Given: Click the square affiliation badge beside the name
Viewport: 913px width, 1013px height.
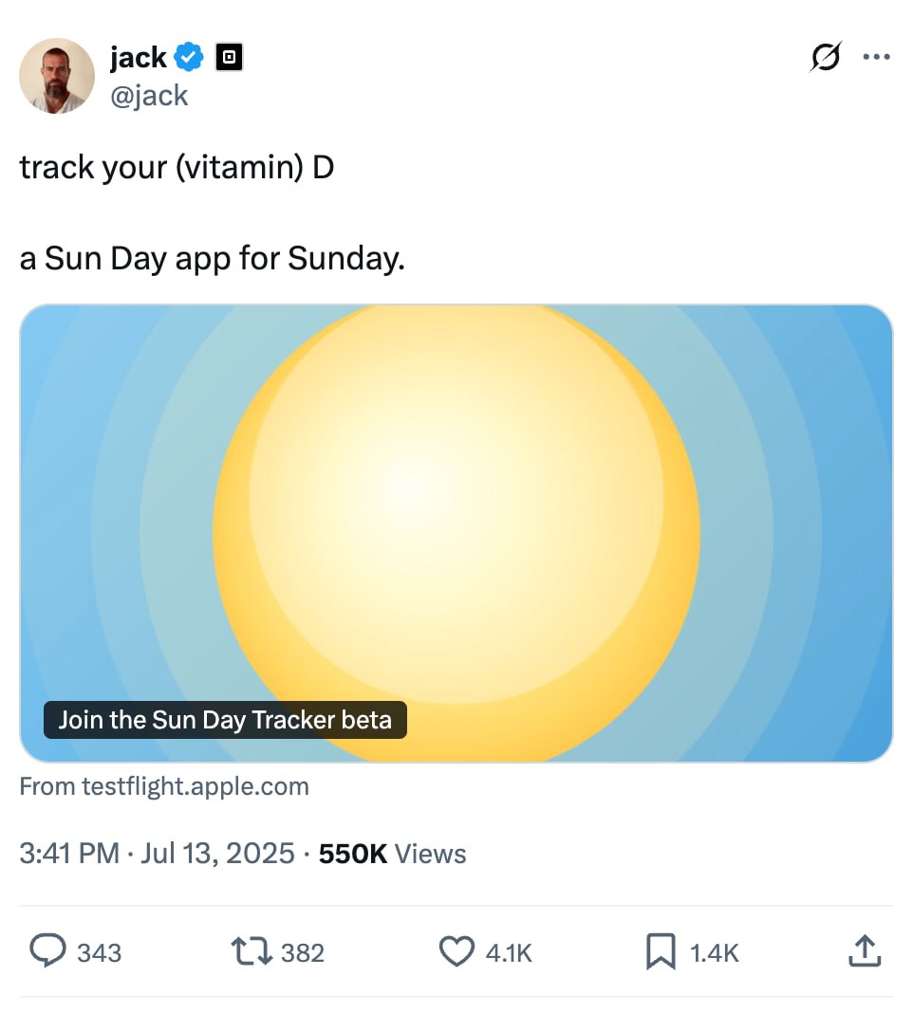Looking at the screenshot, I should 229,58.
